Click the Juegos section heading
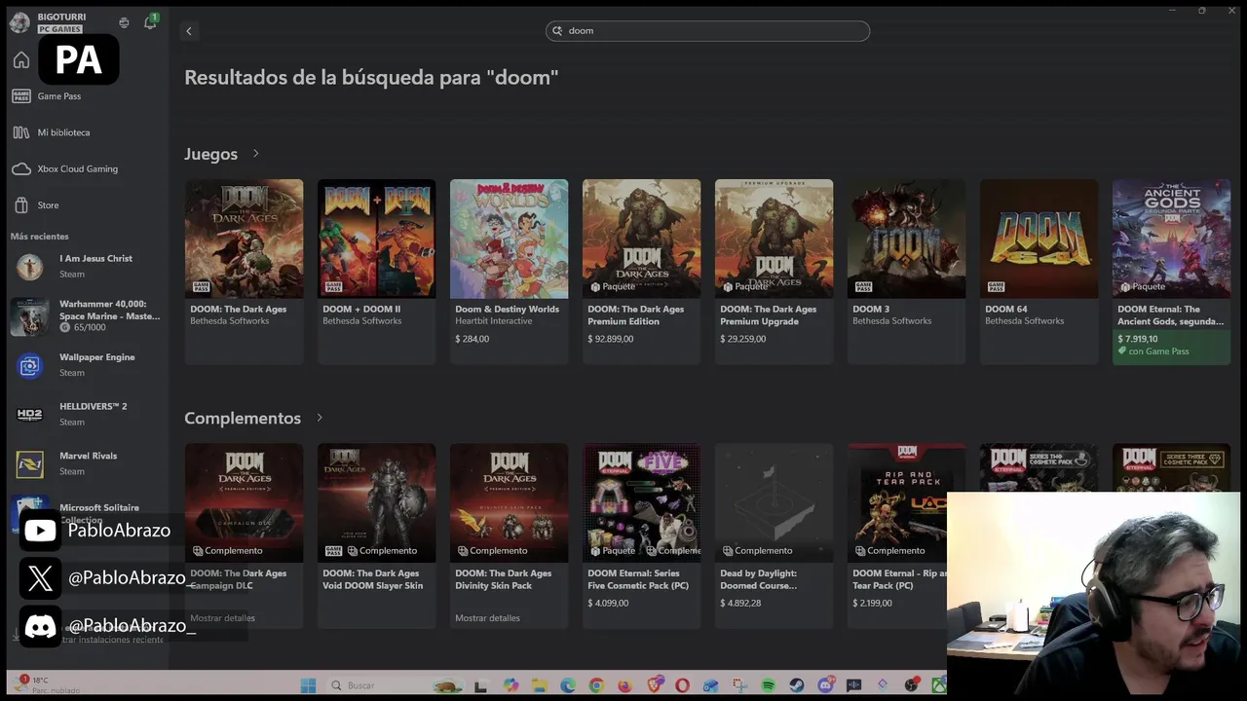This screenshot has height=701, width=1247. click(210, 154)
